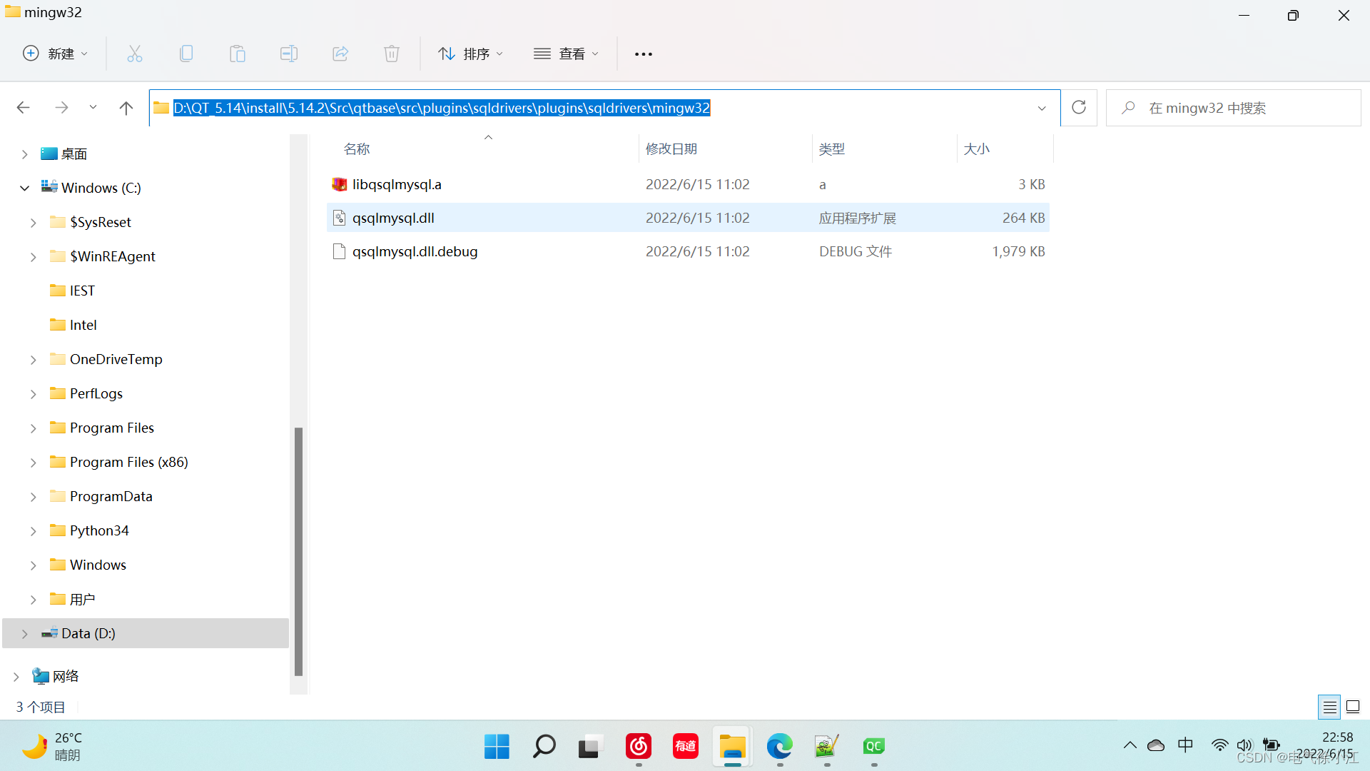Image resolution: width=1370 pixels, height=771 pixels.
Task: Expand the Program Files folder
Action: (34, 428)
